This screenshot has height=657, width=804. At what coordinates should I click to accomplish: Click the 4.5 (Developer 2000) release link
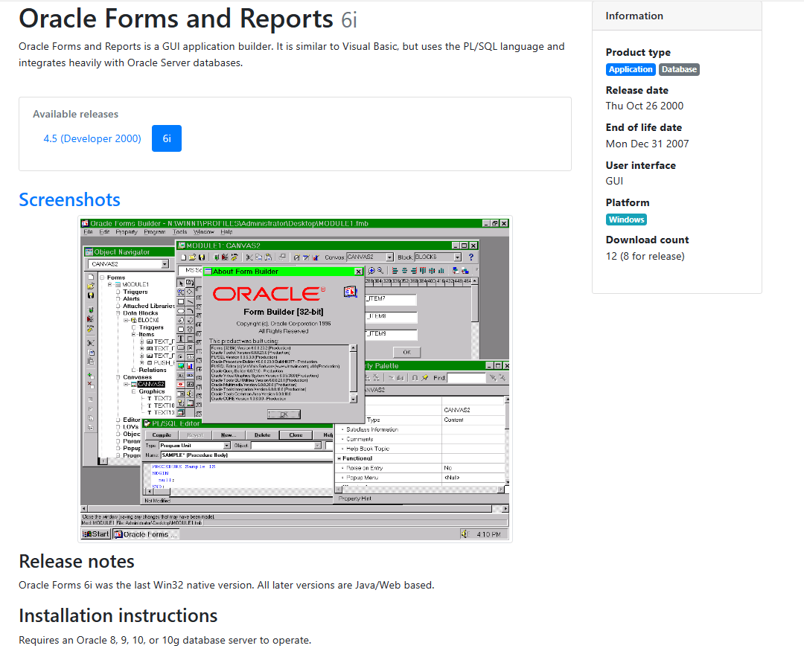pos(92,138)
